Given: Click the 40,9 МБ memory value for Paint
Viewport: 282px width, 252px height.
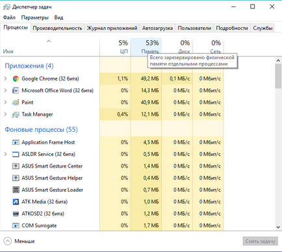Looking at the screenshot, I should pos(150,103).
